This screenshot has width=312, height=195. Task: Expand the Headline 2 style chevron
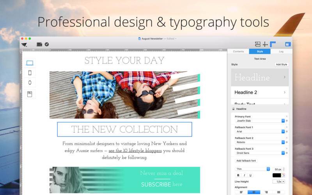[285, 92]
